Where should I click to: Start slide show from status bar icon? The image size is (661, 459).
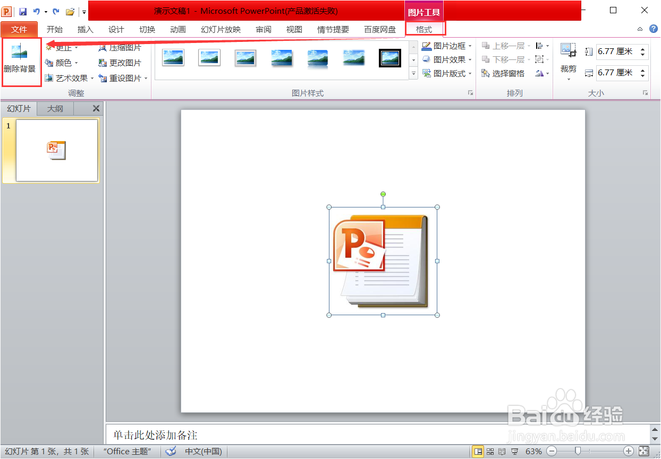(x=514, y=452)
